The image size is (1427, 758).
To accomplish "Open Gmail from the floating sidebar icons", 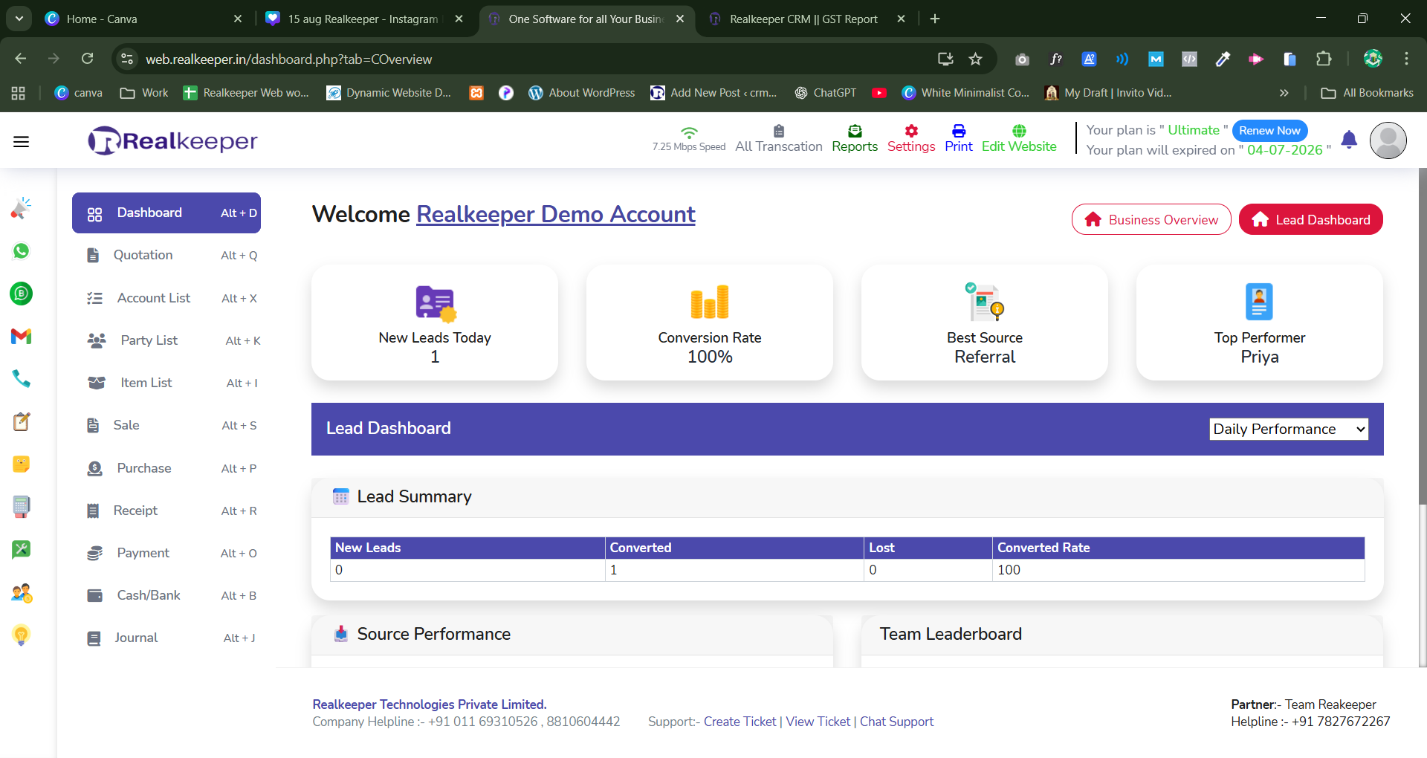I will point(21,337).
